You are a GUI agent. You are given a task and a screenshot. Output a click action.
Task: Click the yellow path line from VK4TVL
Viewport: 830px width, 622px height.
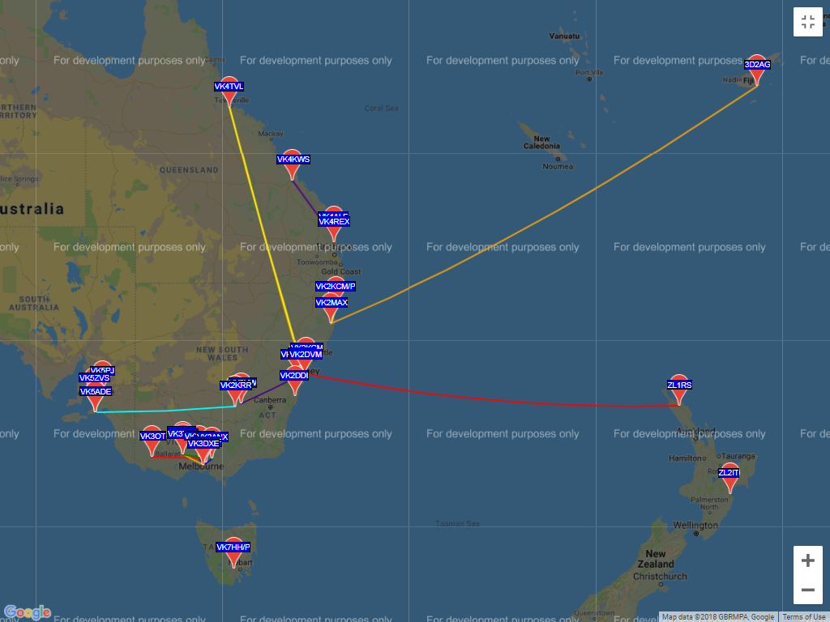[259, 219]
